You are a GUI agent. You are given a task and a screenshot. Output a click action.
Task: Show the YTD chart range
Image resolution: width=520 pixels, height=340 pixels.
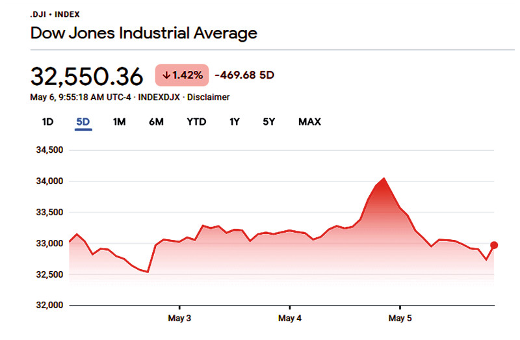click(196, 122)
